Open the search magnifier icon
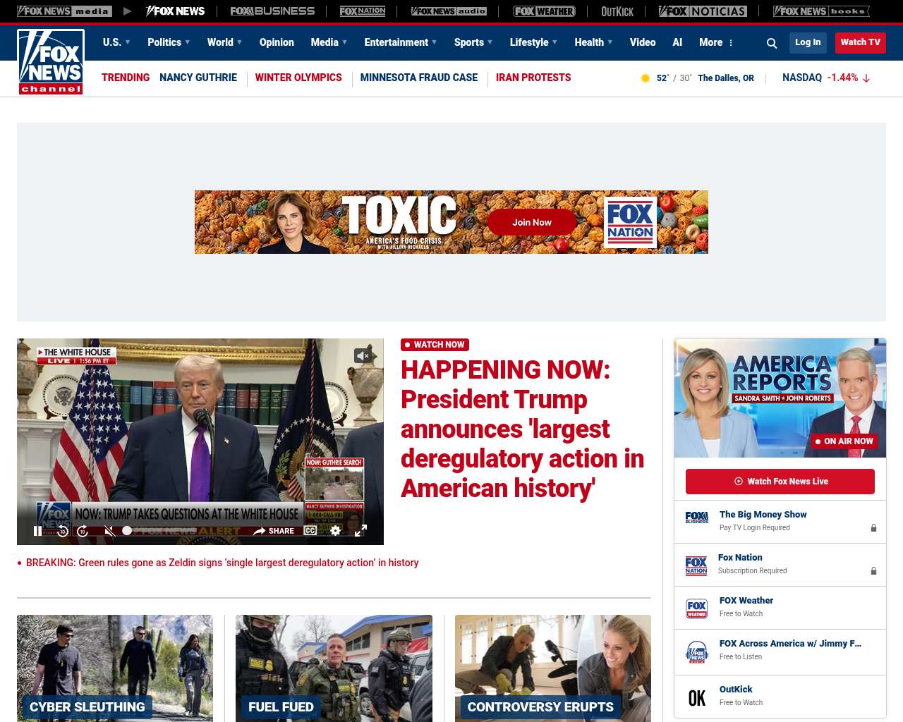This screenshot has height=722, width=903. click(772, 43)
